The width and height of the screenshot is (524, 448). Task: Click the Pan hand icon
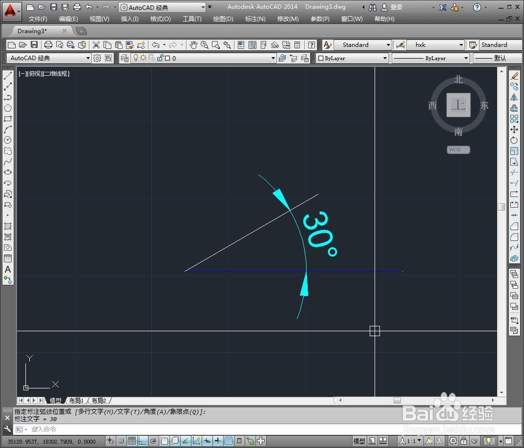[x=193, y=45]
